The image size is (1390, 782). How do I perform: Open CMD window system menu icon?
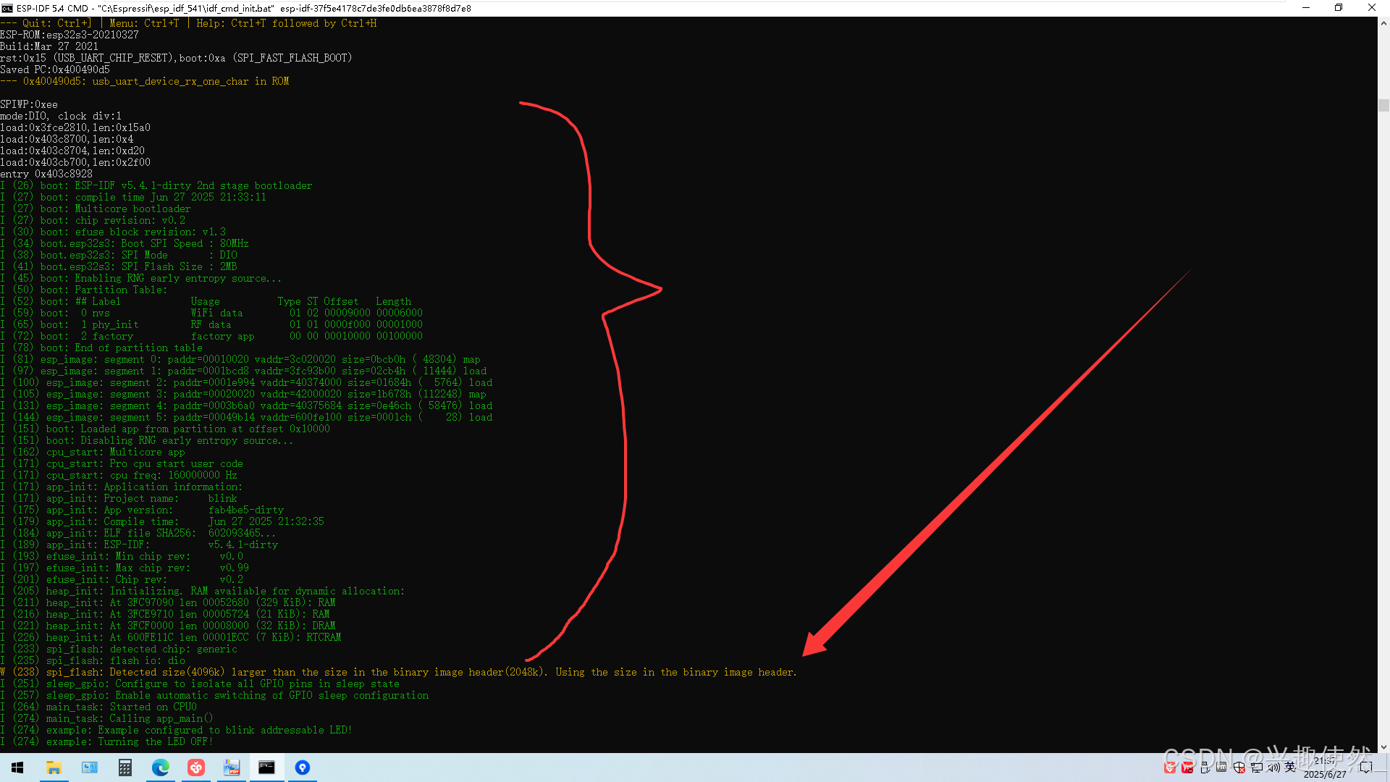click(7, 8)
